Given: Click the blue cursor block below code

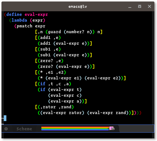Looking at the screenshot, I should tap(5, 118).
